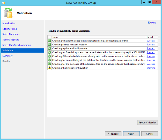Jump to the Summary page
Image resolution: width=162 pixels, height=140 pixels.
click(8, 56)
